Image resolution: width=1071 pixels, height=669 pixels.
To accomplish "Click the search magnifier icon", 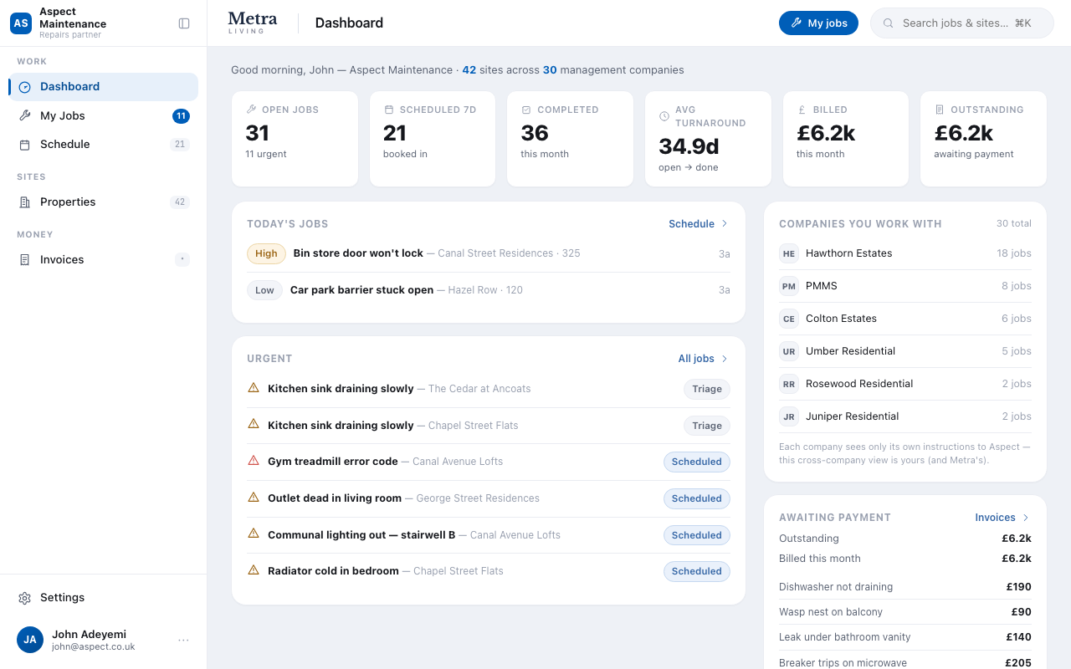I will [889, 23].
